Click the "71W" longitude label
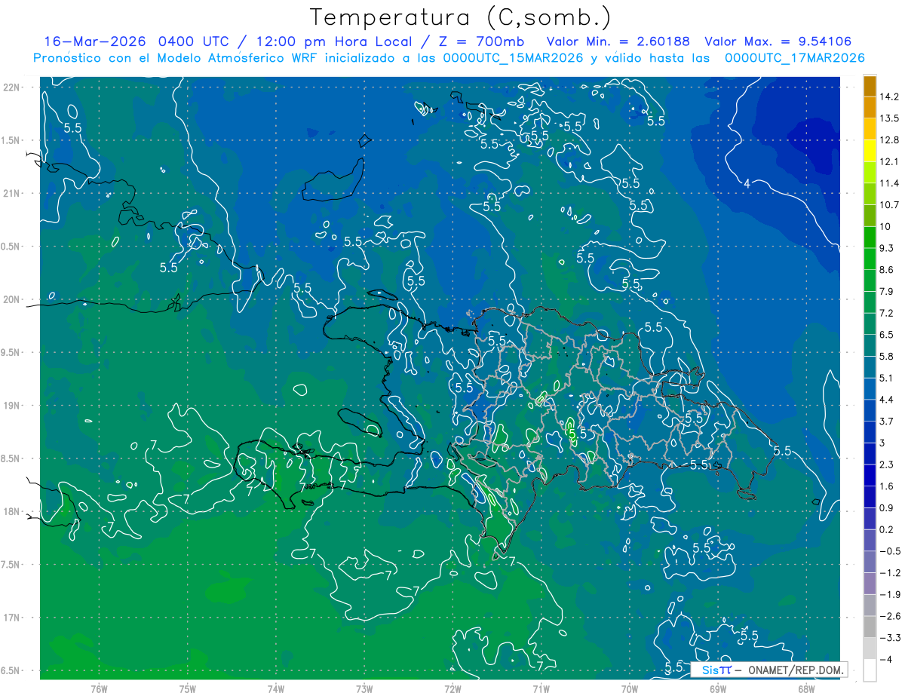The height and width of the screenshot is (699, 905). tap(541, 688)
